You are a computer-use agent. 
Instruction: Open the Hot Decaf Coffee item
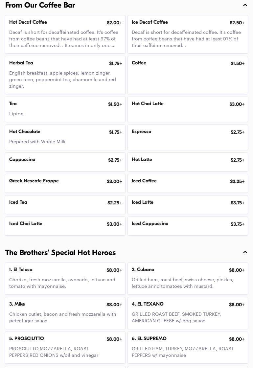(x=65, y=34)
